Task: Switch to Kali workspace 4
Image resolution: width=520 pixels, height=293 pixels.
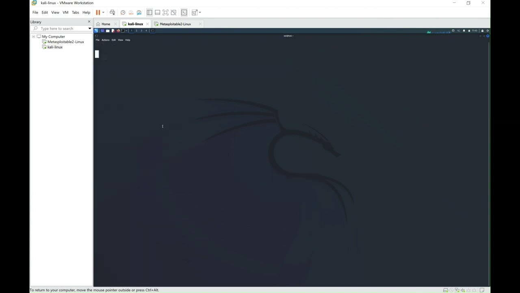Action: click(146, 31)
